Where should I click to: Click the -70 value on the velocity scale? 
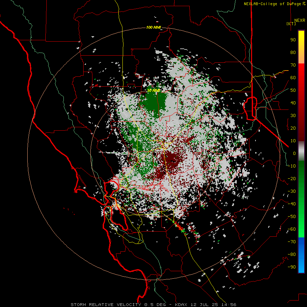pyautogui.click(x=292, y=242)
